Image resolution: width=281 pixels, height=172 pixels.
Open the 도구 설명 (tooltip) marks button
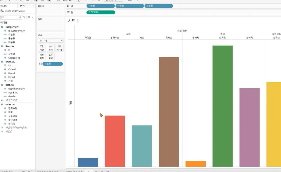click(x=51, y=56)
